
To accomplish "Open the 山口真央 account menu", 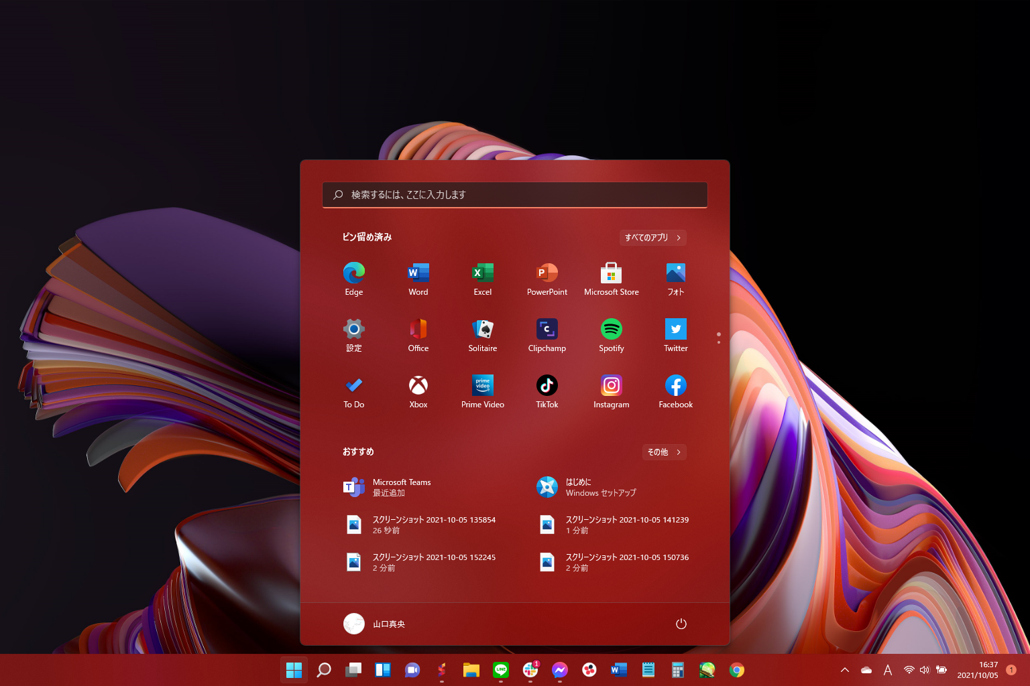I will 374,624.
